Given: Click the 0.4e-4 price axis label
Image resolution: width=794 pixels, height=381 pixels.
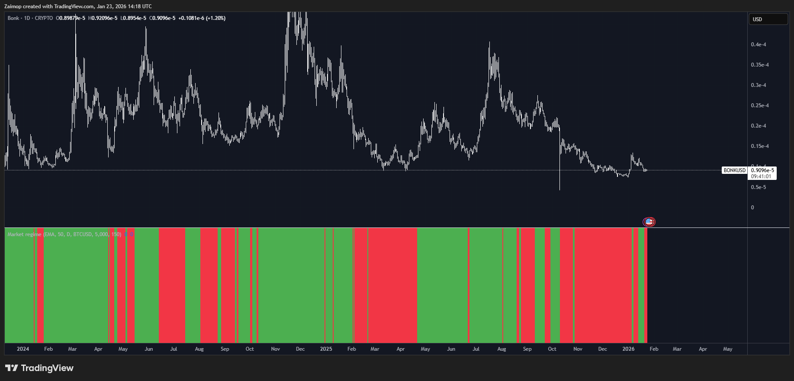Looking at the screenshot, I should (759, 45).
